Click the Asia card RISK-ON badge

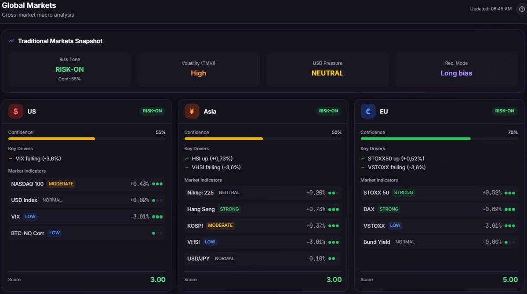point(328,111)
